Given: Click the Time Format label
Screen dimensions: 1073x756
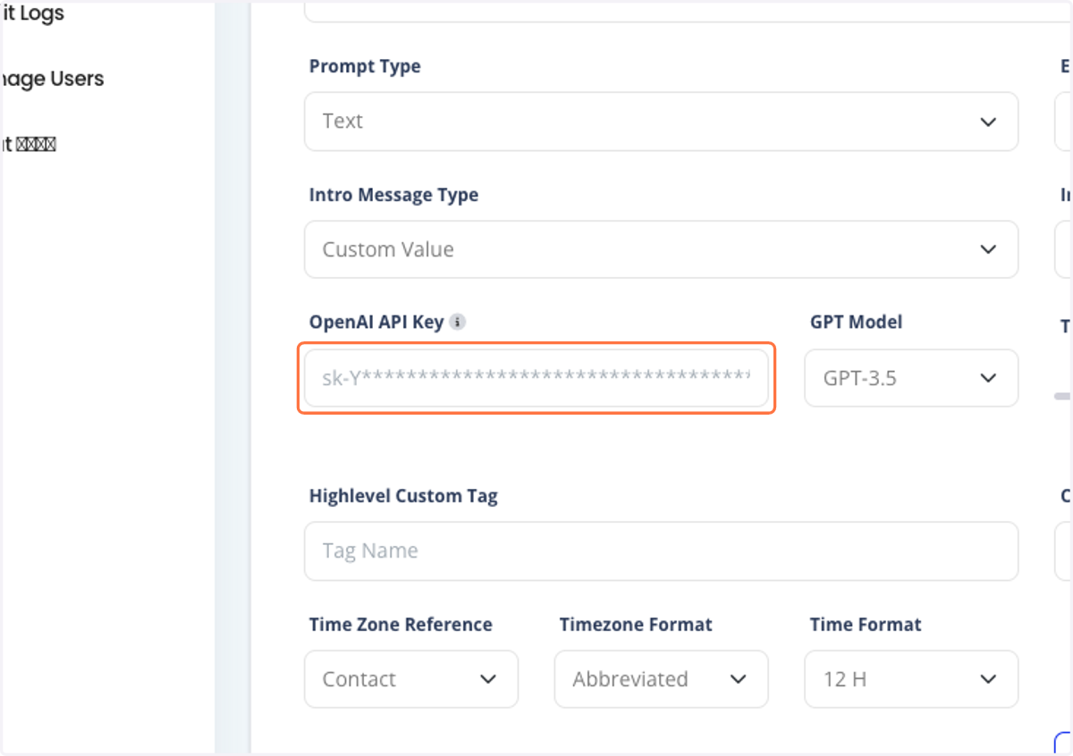Looking at the screenshot, I should point(866,624).
